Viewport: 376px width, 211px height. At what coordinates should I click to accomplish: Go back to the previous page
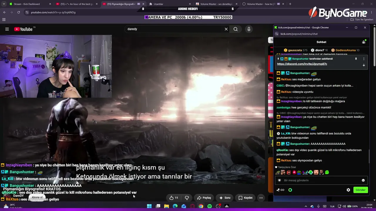(4, 12)
